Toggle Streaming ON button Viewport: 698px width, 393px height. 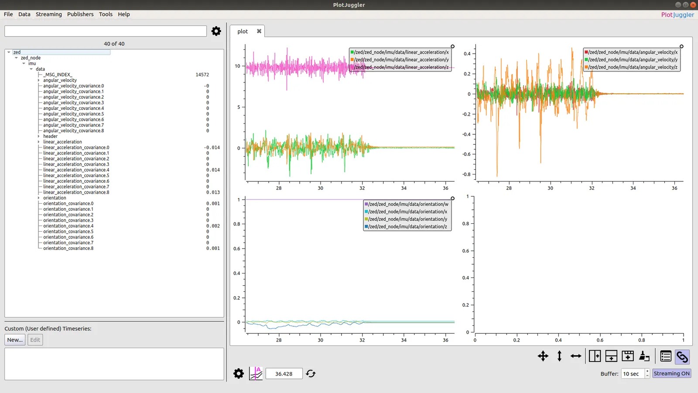click(x=672, y=373)
